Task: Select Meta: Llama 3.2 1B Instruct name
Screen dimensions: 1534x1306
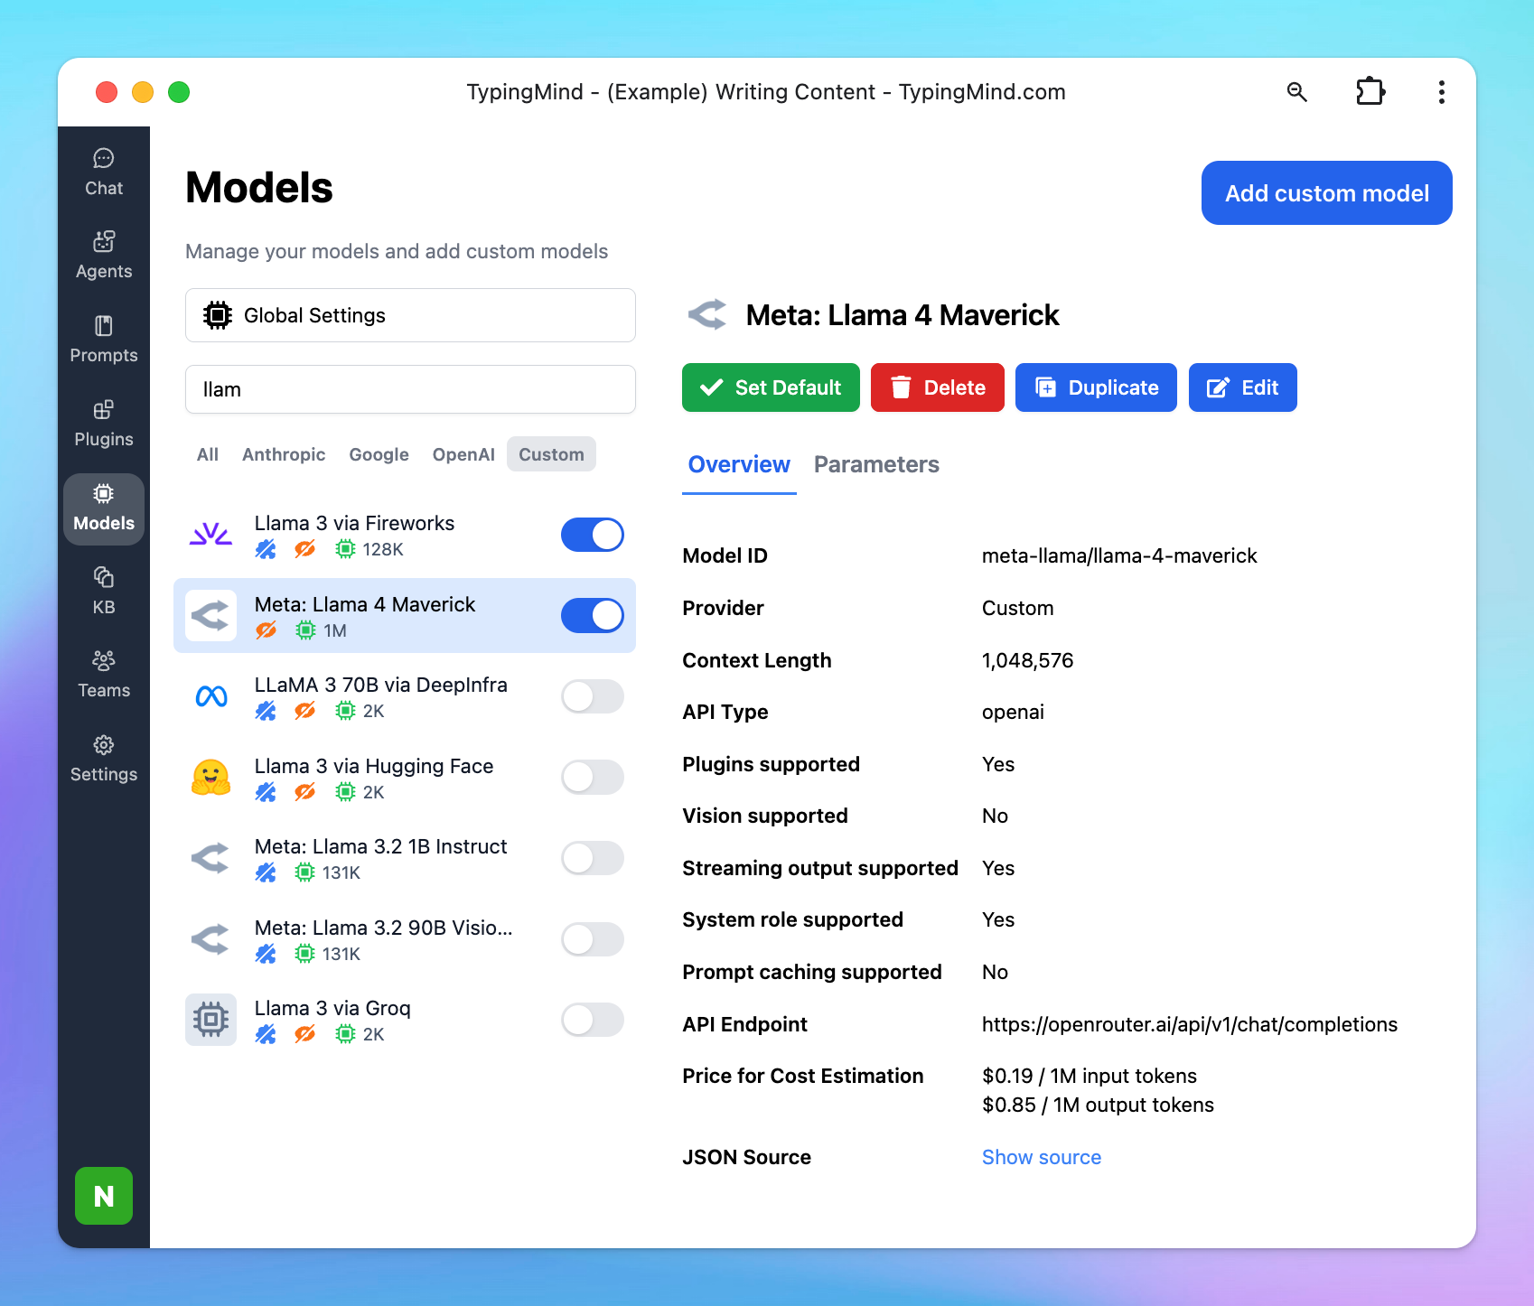Action: click(x=380, y=846)
